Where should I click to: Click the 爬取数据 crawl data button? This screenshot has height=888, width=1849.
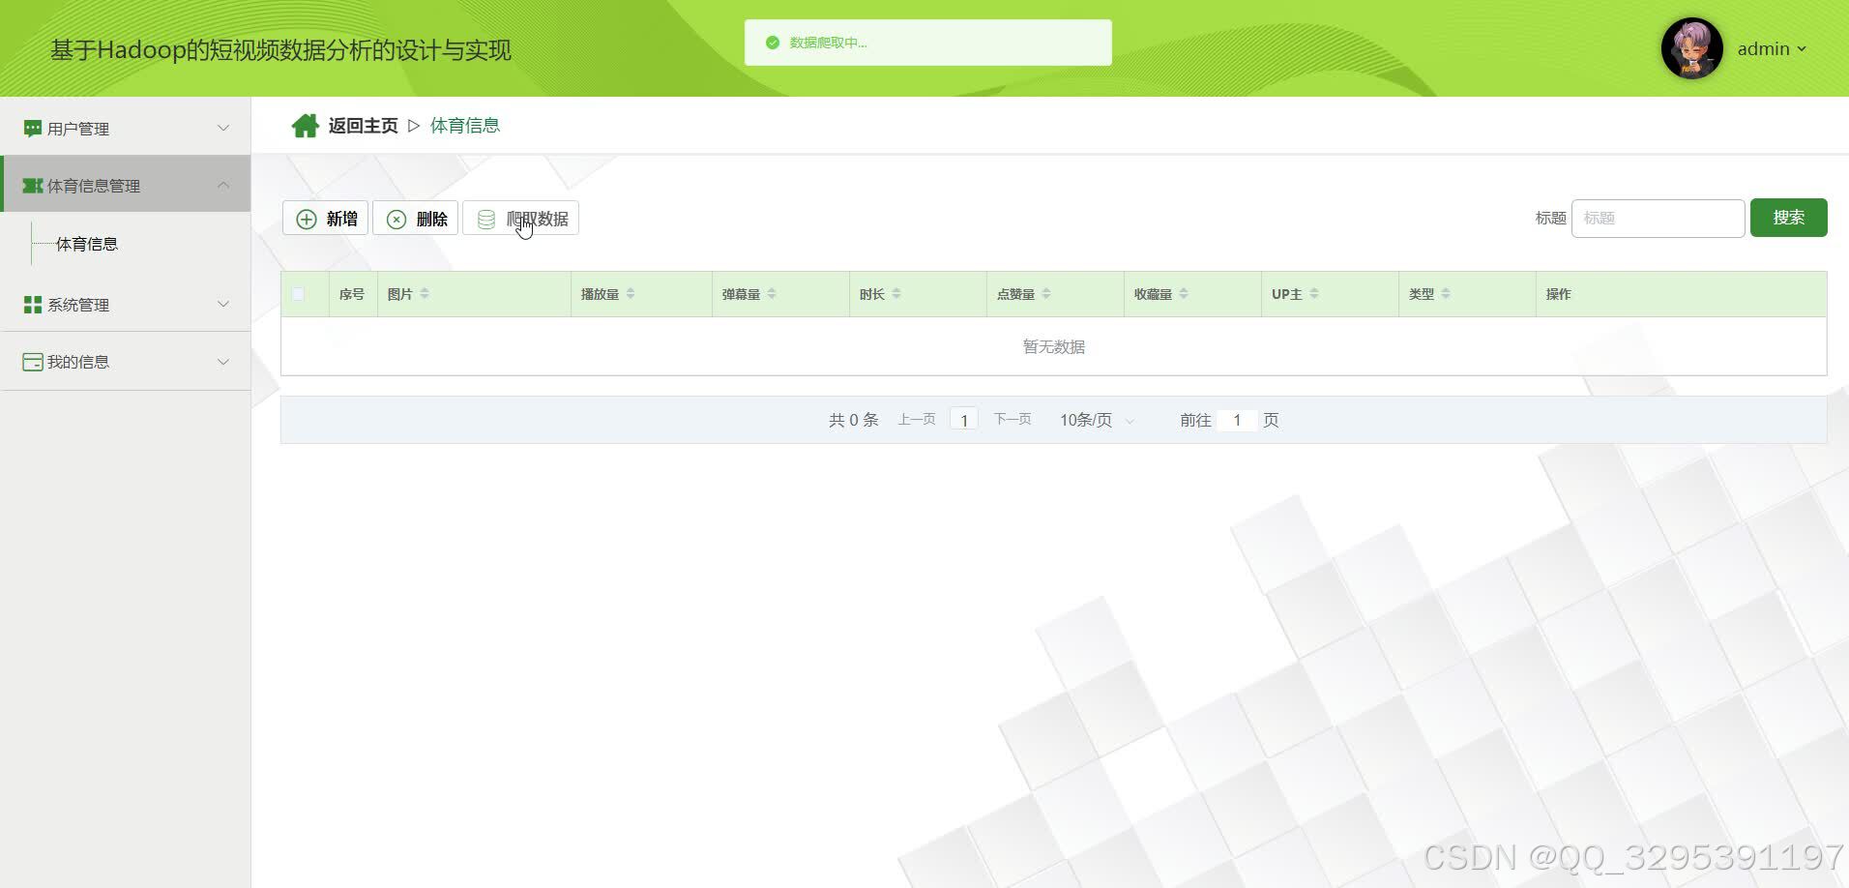tap(520, 219)
